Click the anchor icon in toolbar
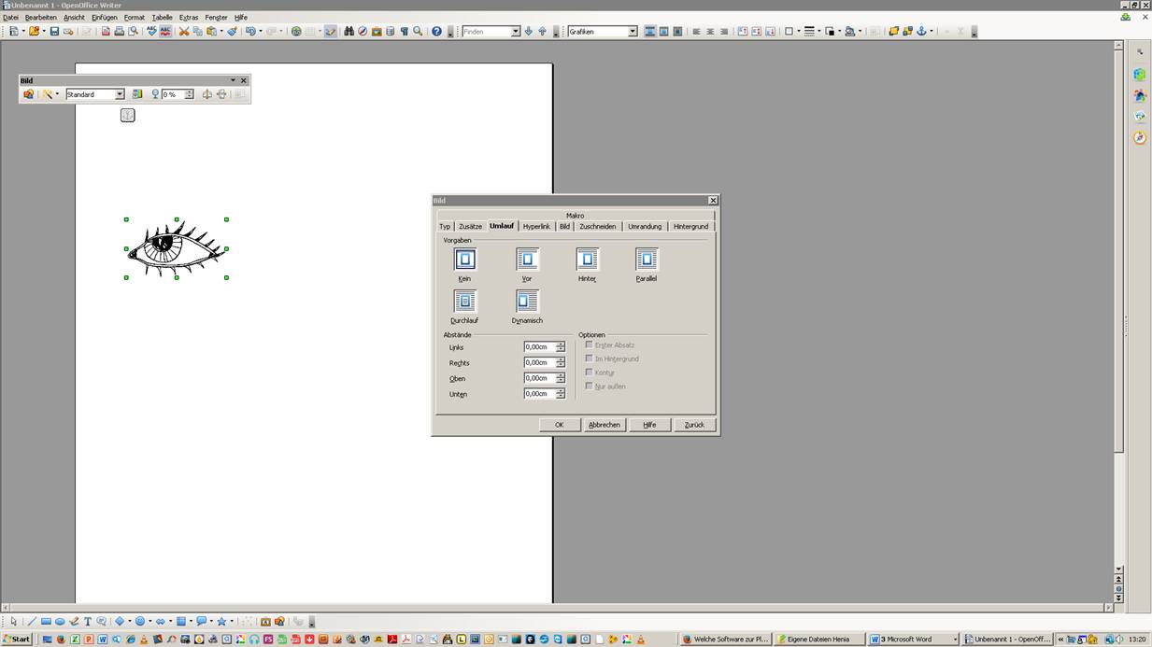This screenshot has width=1152, height=647. (920, 31)
